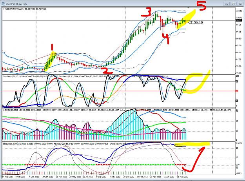Click the 90.90 price scale label
The image size is (245, 181).
pos(239,38)
